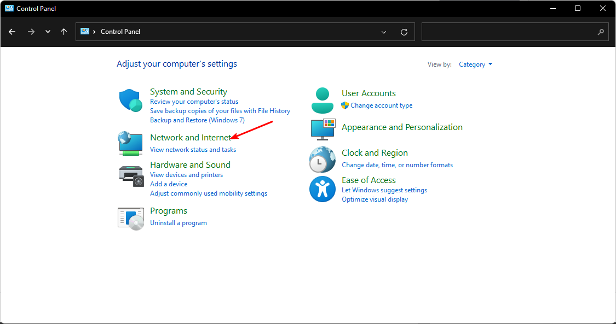The image size is (616, 324).
Task: Select Backup and Restore (Windows 7)
Action: pos(197,120)
